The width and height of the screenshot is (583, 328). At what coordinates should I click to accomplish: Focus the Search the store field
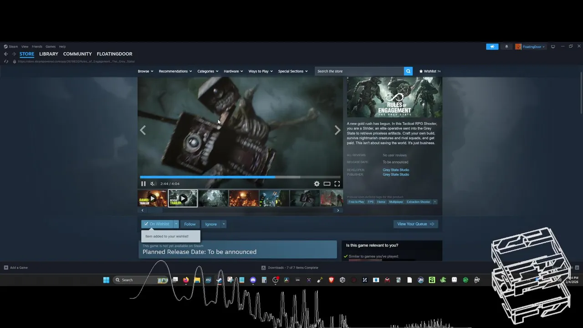coord(359,71)
